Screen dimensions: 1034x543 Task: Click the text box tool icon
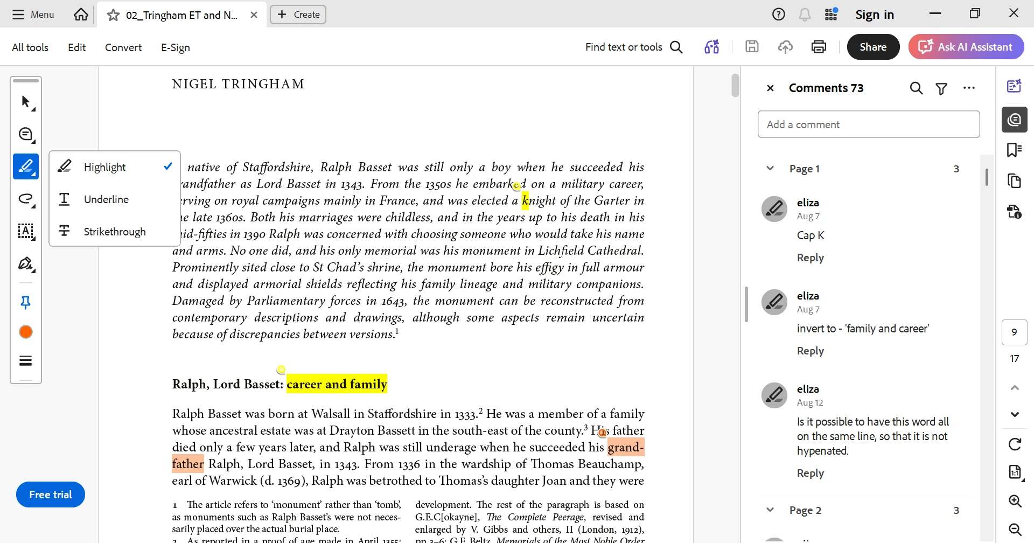[26, 232]
